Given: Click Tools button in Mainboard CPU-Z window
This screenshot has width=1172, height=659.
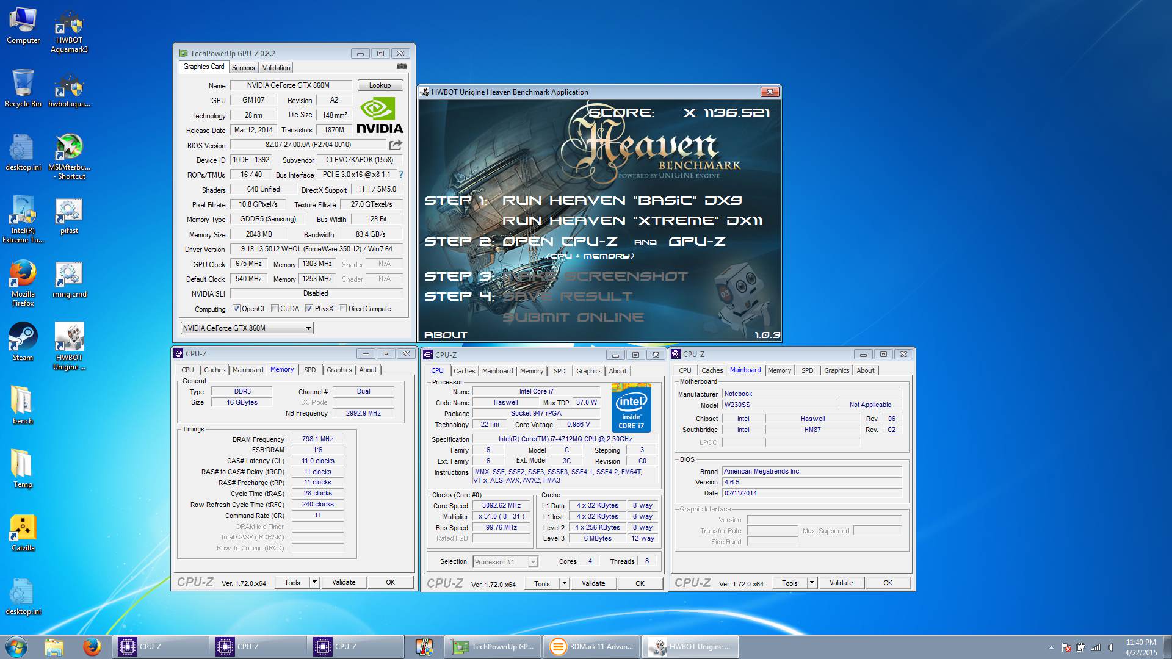Looking at the screenshot, I should click(x=790, y=583).
